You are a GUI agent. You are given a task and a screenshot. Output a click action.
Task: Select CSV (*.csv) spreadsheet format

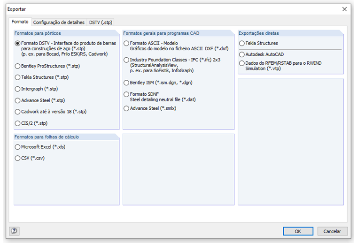18,158
